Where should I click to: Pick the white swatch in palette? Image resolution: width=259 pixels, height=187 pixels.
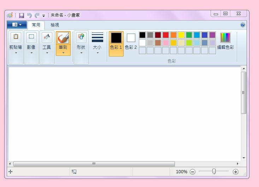142,43
